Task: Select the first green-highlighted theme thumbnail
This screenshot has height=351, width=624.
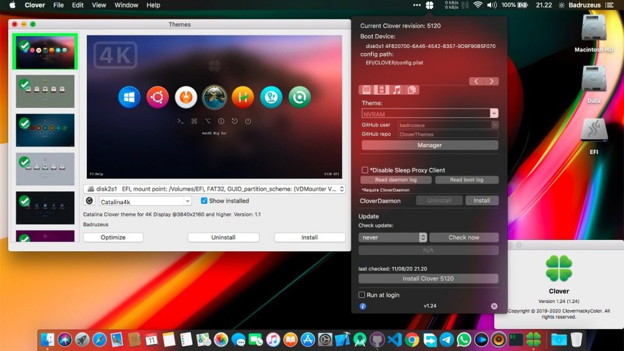Action: (x=45, y=52)
